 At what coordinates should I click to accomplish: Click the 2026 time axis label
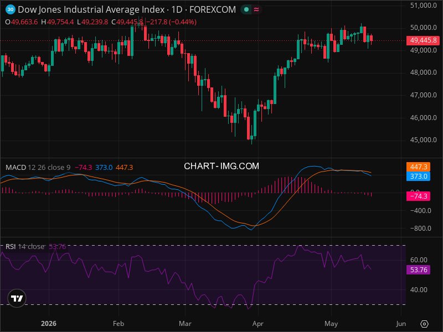[49, 324]
